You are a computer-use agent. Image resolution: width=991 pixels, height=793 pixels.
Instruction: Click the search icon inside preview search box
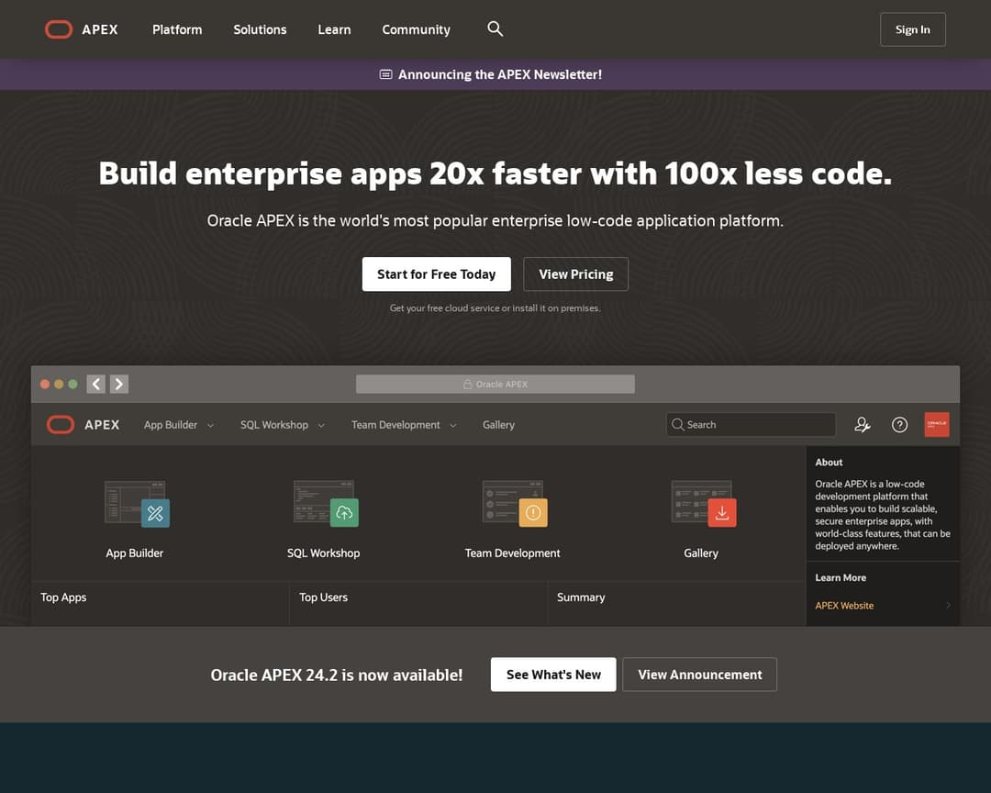[677, 424]
